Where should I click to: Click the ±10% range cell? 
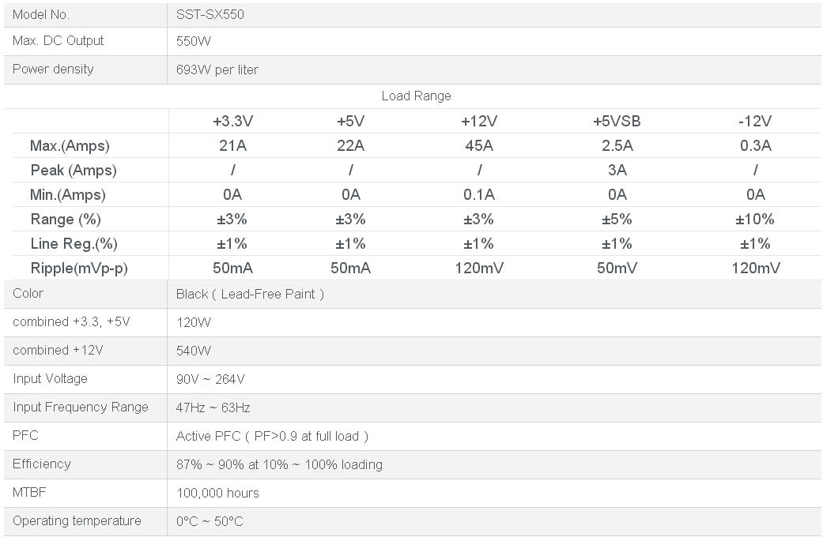point(755,219)
